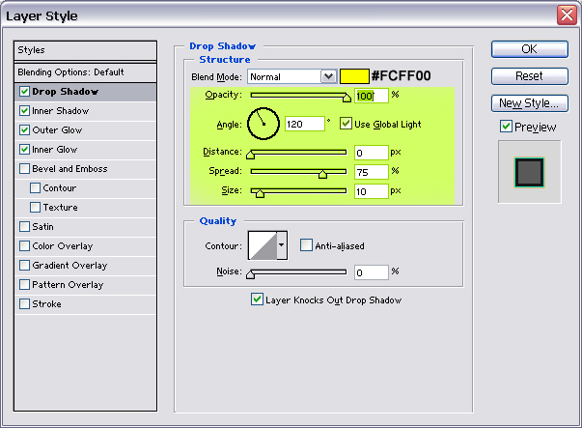Uncheck the Drop Shadow checkbox
Viewport: 582px width, 428px height.
[x=24, y=92]
